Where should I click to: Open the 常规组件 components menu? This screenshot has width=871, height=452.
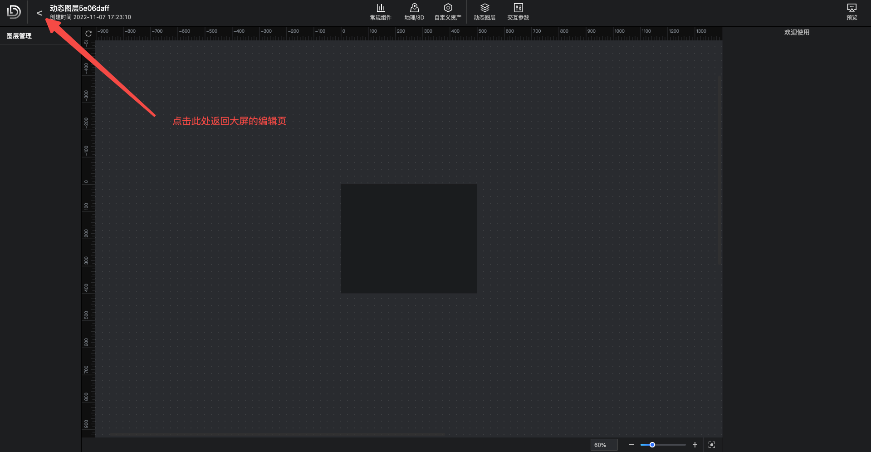click(381, 12)
